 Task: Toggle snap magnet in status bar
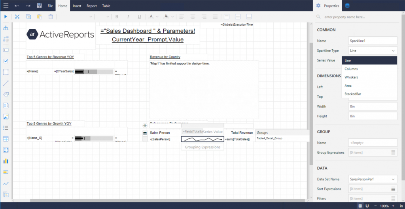367,206
